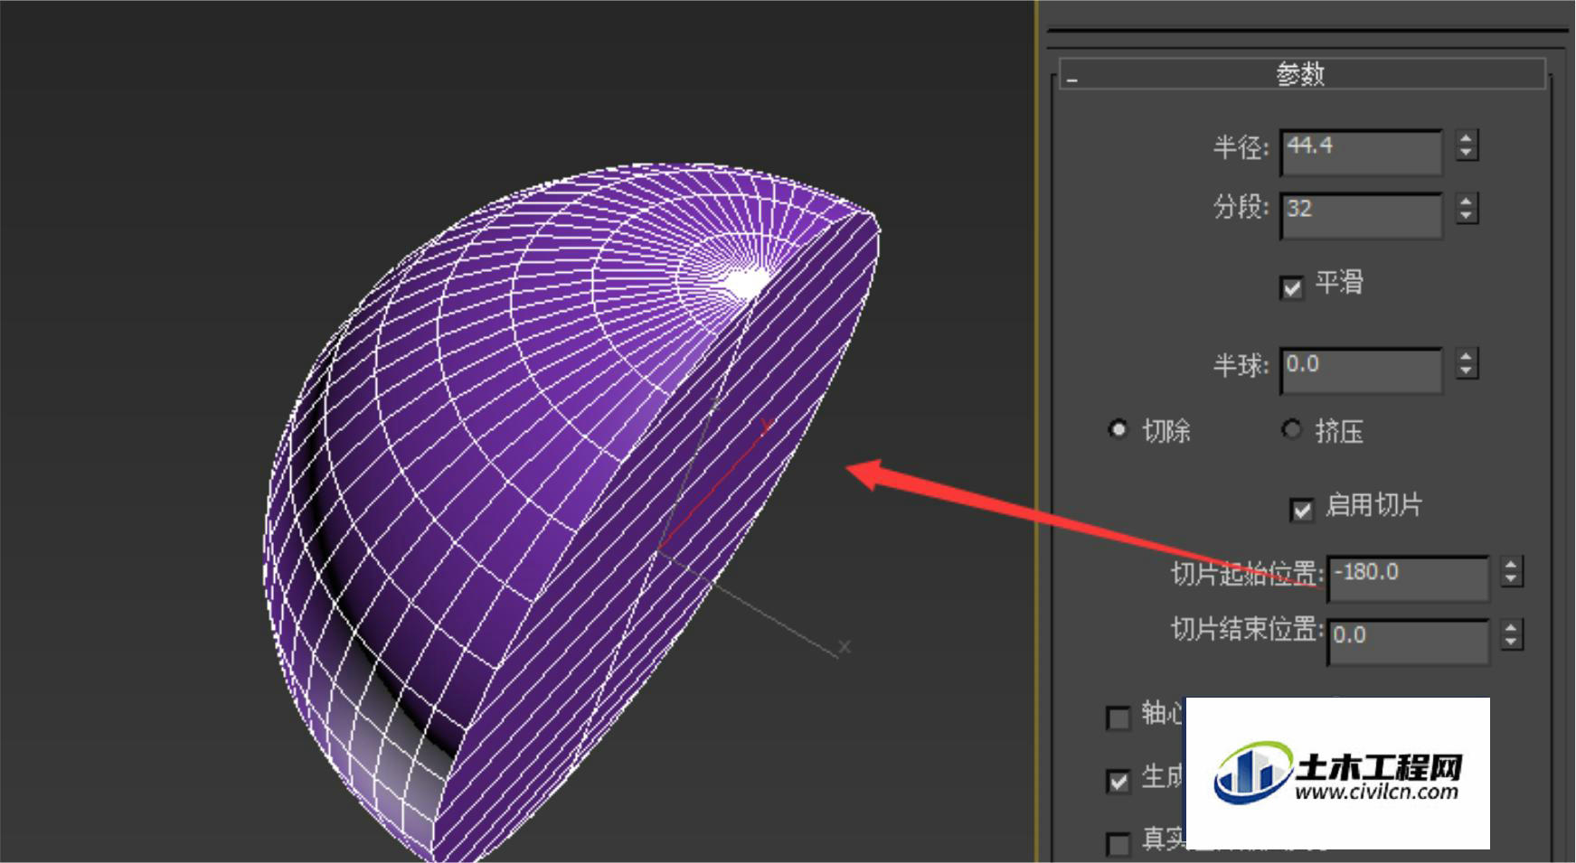
Task: Select the 挤压 radio button
Action: 1292,429
